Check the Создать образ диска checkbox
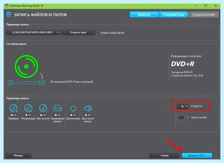 tap(97, 33)
